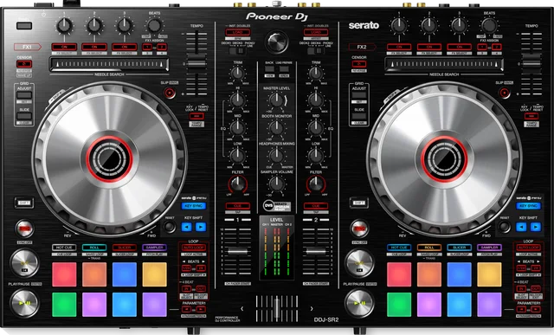The height and width of the screenshot is (335, 554).
Task: Shift key up with right arrow, FX2 deck
Action: click(536, 227)
